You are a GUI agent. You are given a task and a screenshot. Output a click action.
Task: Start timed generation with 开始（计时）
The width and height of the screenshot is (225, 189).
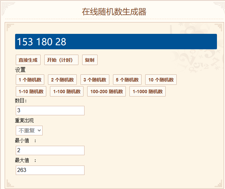(x=61, y=60)
